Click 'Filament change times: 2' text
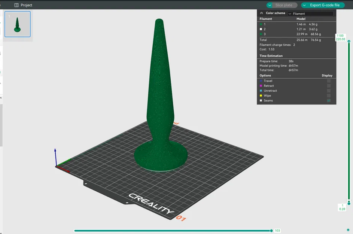 (277, 45)
